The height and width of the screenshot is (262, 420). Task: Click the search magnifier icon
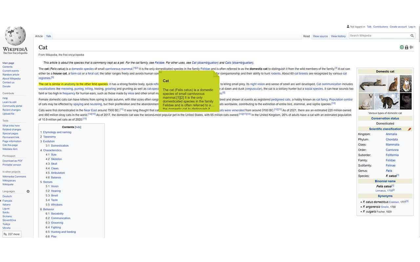click(412, 36)
